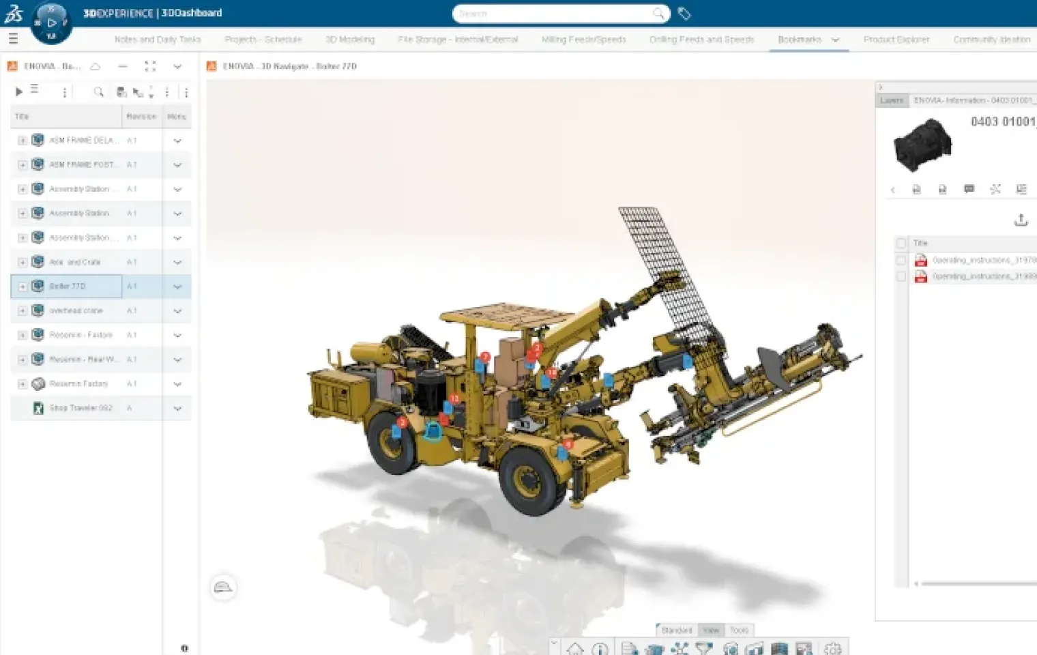Open File Storage - Internal/External tab
1037x655 pixels.
pyautogui.click(x=458, y=40)
